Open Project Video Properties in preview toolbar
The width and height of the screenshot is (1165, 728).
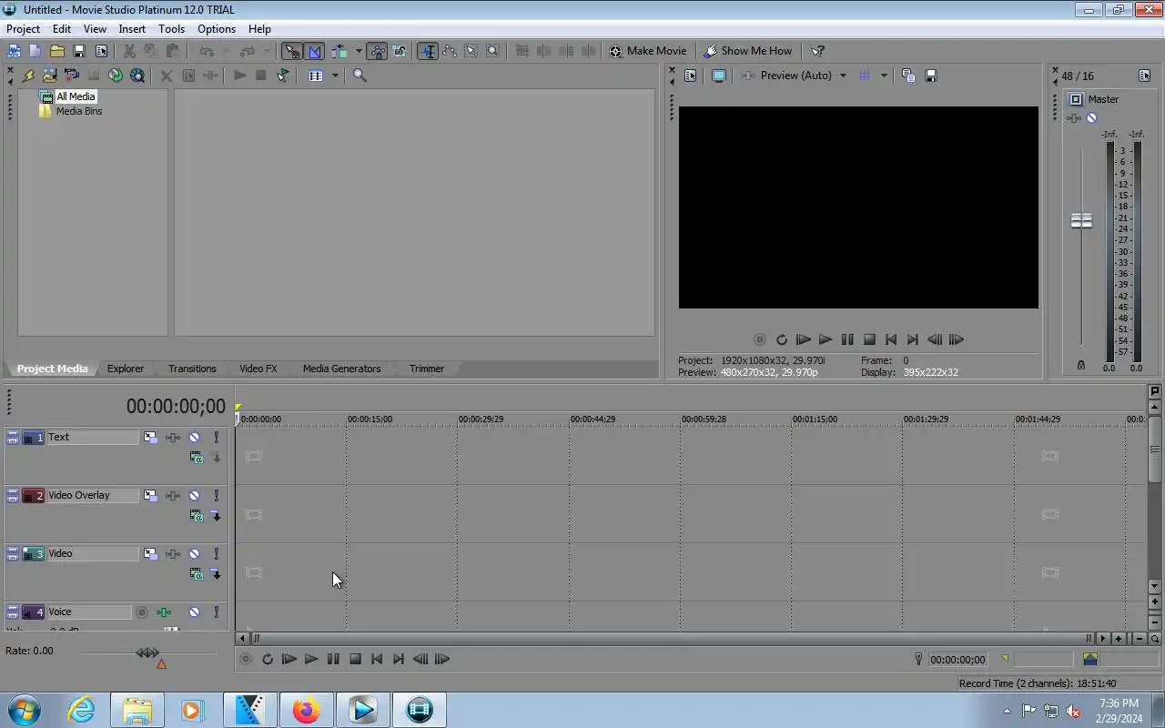tap(691, 76)
